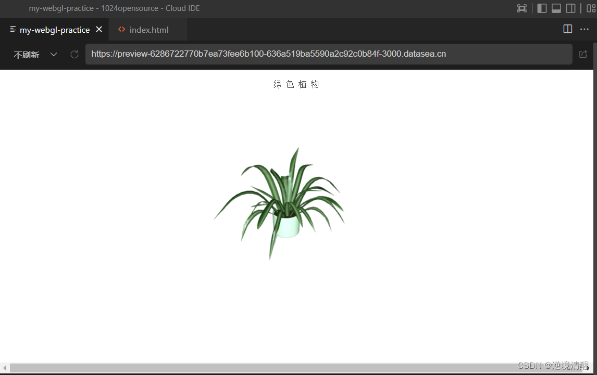597x375 pixels.
Task: Click the 绿色植物 heading text
Action: click(296, 84)
